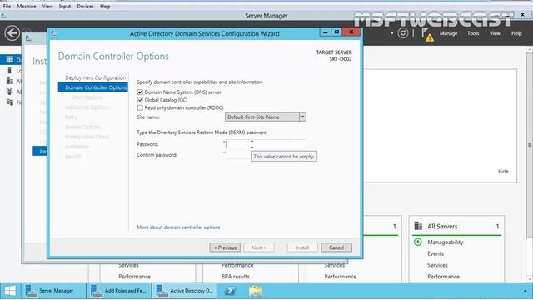Open Server Manager's Manage menu
The height and width of the screenshot is (300, 533).
coord(448,33)
